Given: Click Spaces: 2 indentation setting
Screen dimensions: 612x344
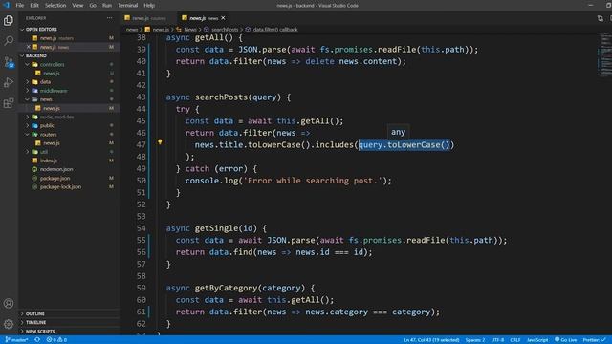Looking at the screenshot, I should [475, 340].
